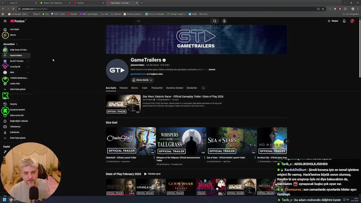
Task: Open the Abone olundu subscription dropdown
Action: pos(142,80)
